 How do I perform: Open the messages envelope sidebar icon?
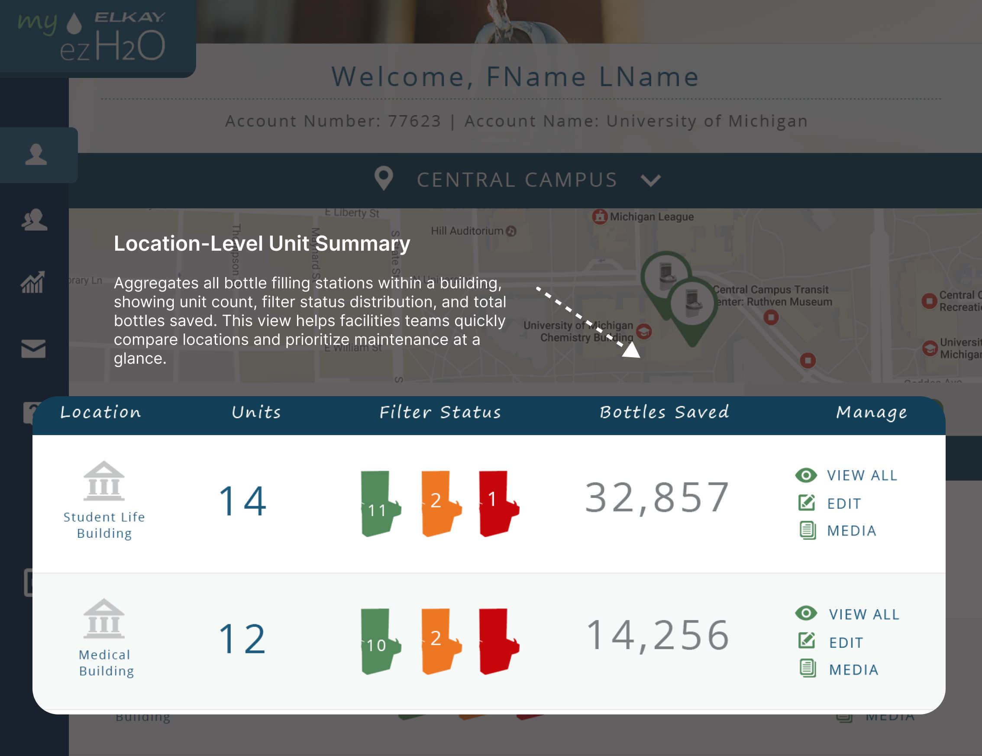click(x=33, y=349)
